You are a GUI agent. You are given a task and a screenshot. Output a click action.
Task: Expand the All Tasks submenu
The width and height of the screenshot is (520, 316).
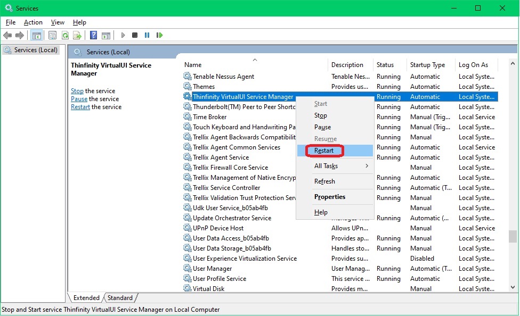click(x=335, y=166)
